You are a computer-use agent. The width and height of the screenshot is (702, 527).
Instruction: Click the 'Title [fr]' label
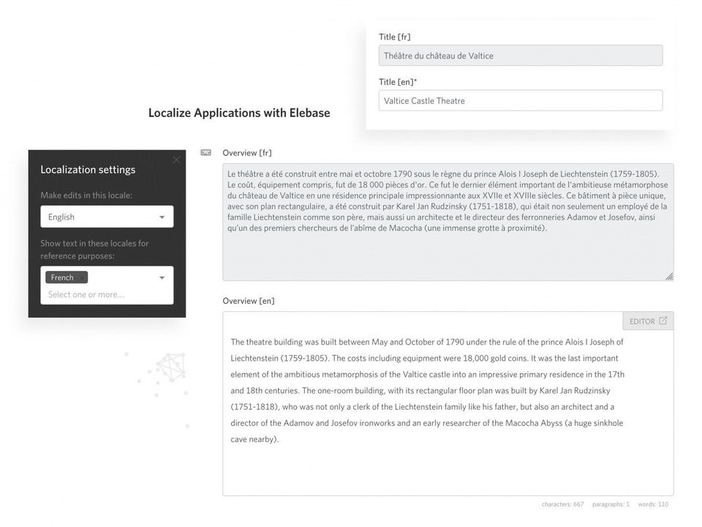pos(394,37)
